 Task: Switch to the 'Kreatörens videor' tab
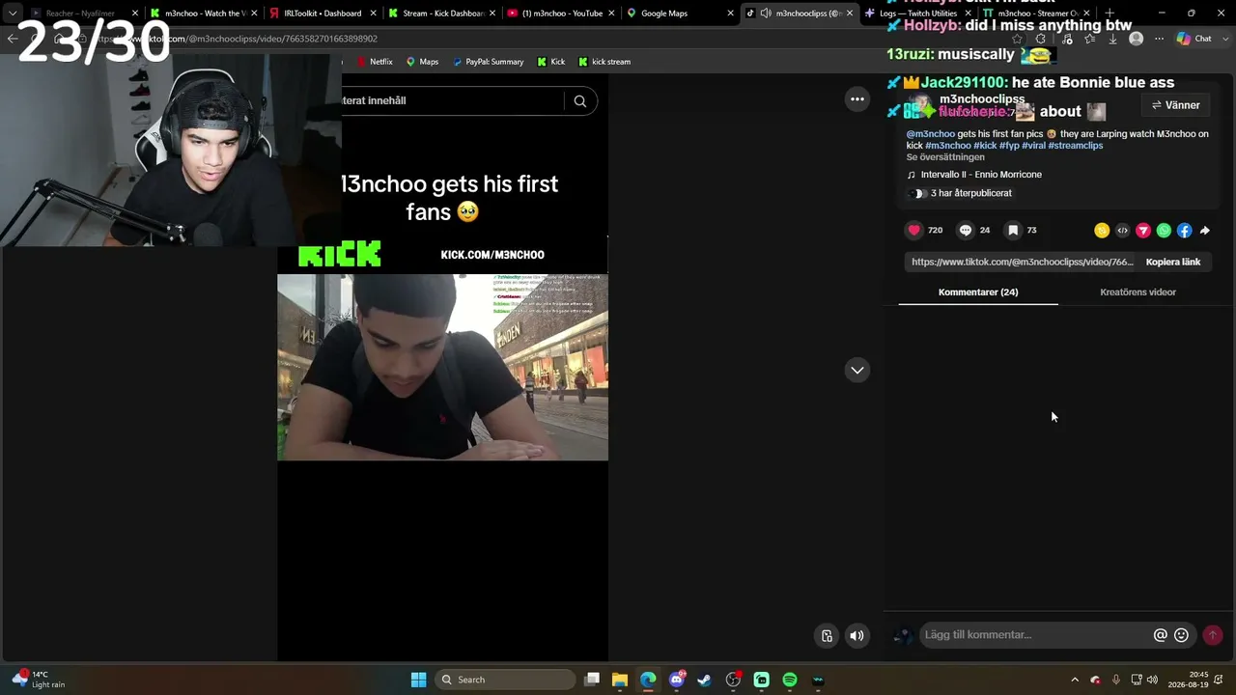tap(1138, 292)
